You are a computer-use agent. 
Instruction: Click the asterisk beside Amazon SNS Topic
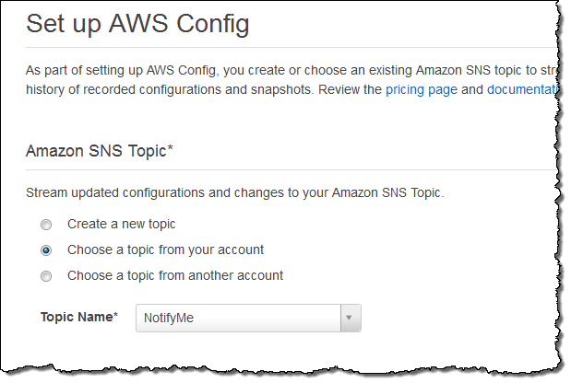pos(171,149)
